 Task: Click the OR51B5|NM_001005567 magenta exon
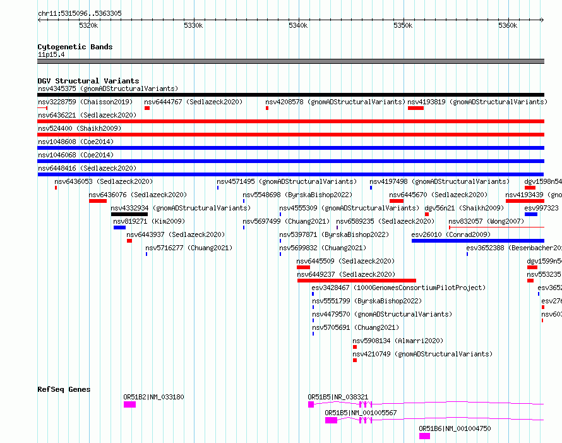(331, 420)
